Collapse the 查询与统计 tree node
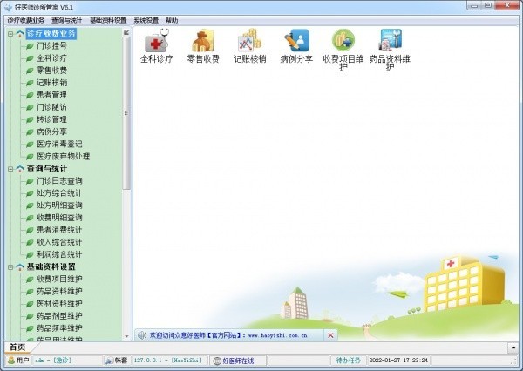This screenshot has height=371, width=523. (10, 169)
